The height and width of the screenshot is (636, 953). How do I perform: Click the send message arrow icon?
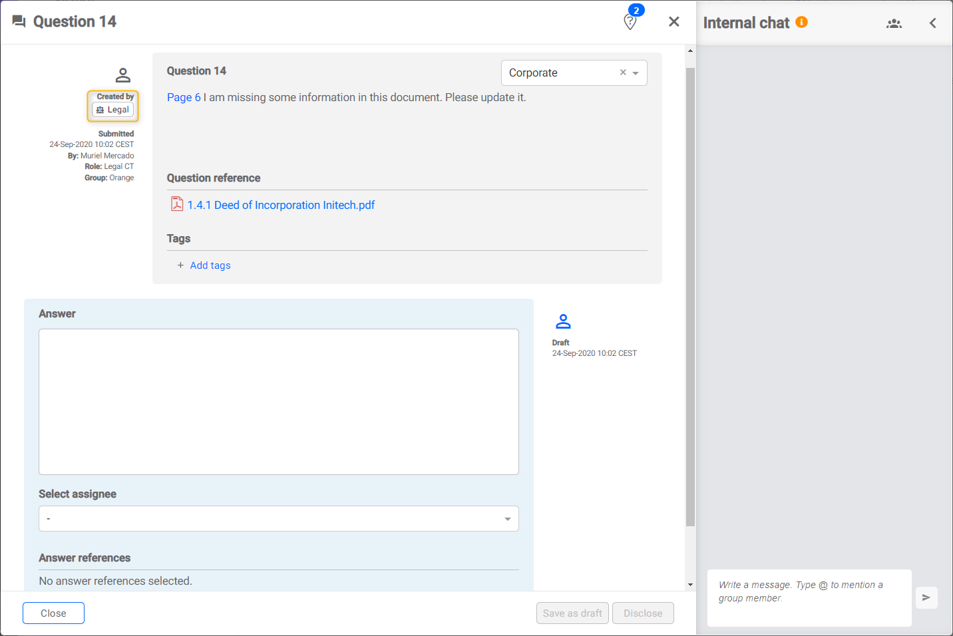[926, 597]
